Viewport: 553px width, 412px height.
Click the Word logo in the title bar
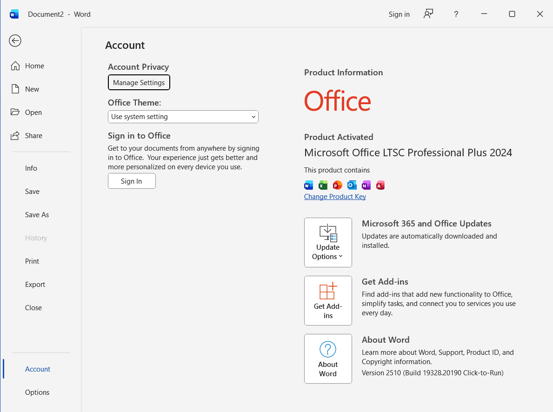click(14, 14)
